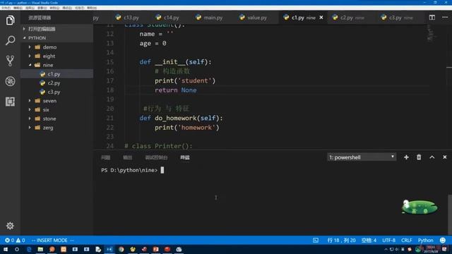Change the Python language mode

pyautogui.click(x=425, y=240)
